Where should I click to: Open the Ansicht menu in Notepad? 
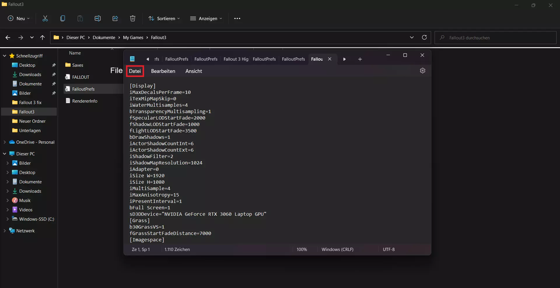point(194,71)
